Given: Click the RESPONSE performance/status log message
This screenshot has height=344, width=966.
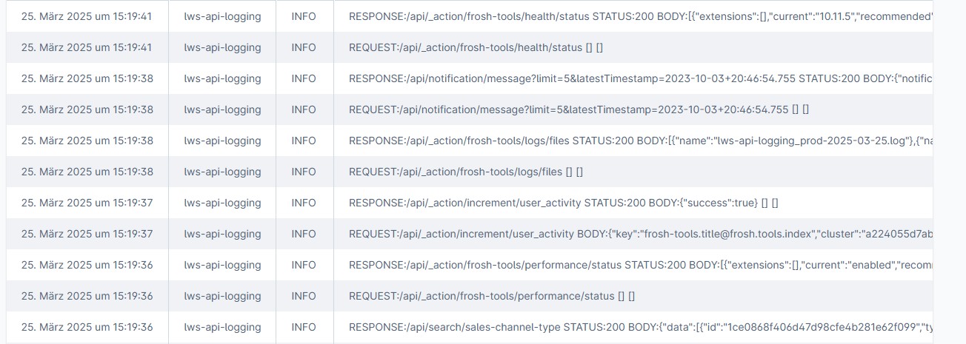Looking at the screenshot, I should (x=637, y=265).
